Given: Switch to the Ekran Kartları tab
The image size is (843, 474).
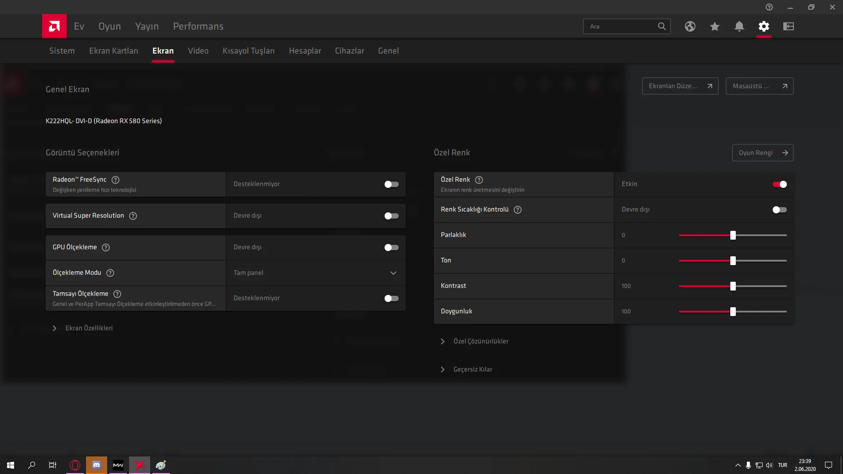Looking at the screenshot, I should pyautogui.click(x=113, y=51).
